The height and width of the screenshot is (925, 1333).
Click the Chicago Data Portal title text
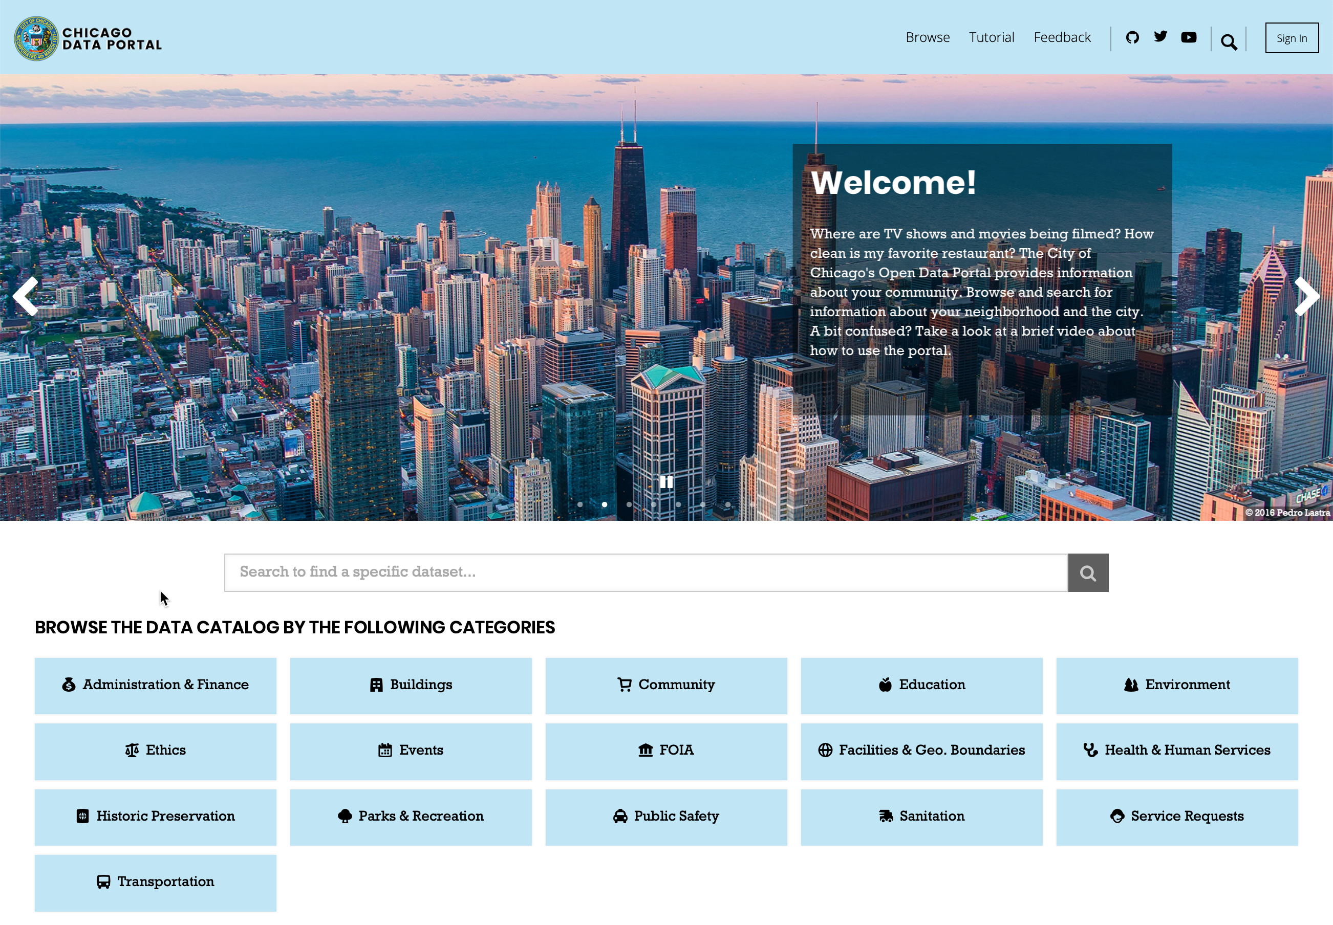point(112,39)
